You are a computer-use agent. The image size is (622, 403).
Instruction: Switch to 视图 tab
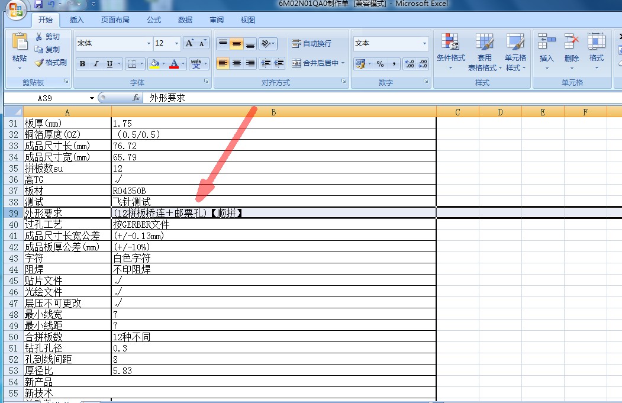pyautogui.click(x=248, y=20)
